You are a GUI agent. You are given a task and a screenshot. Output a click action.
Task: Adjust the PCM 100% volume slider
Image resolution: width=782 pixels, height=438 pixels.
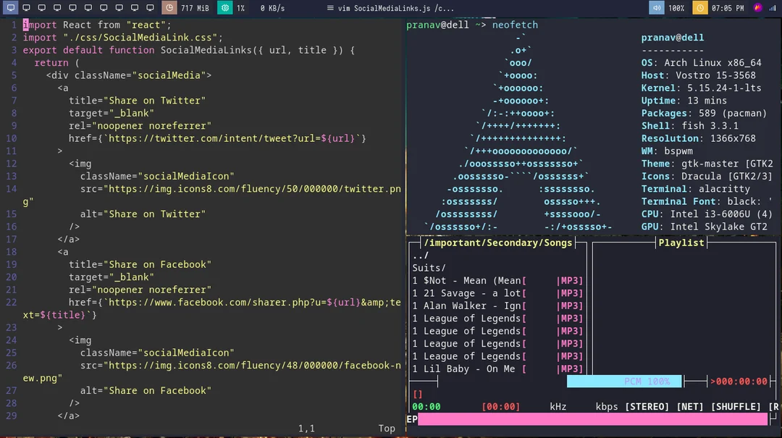(624, 381)
